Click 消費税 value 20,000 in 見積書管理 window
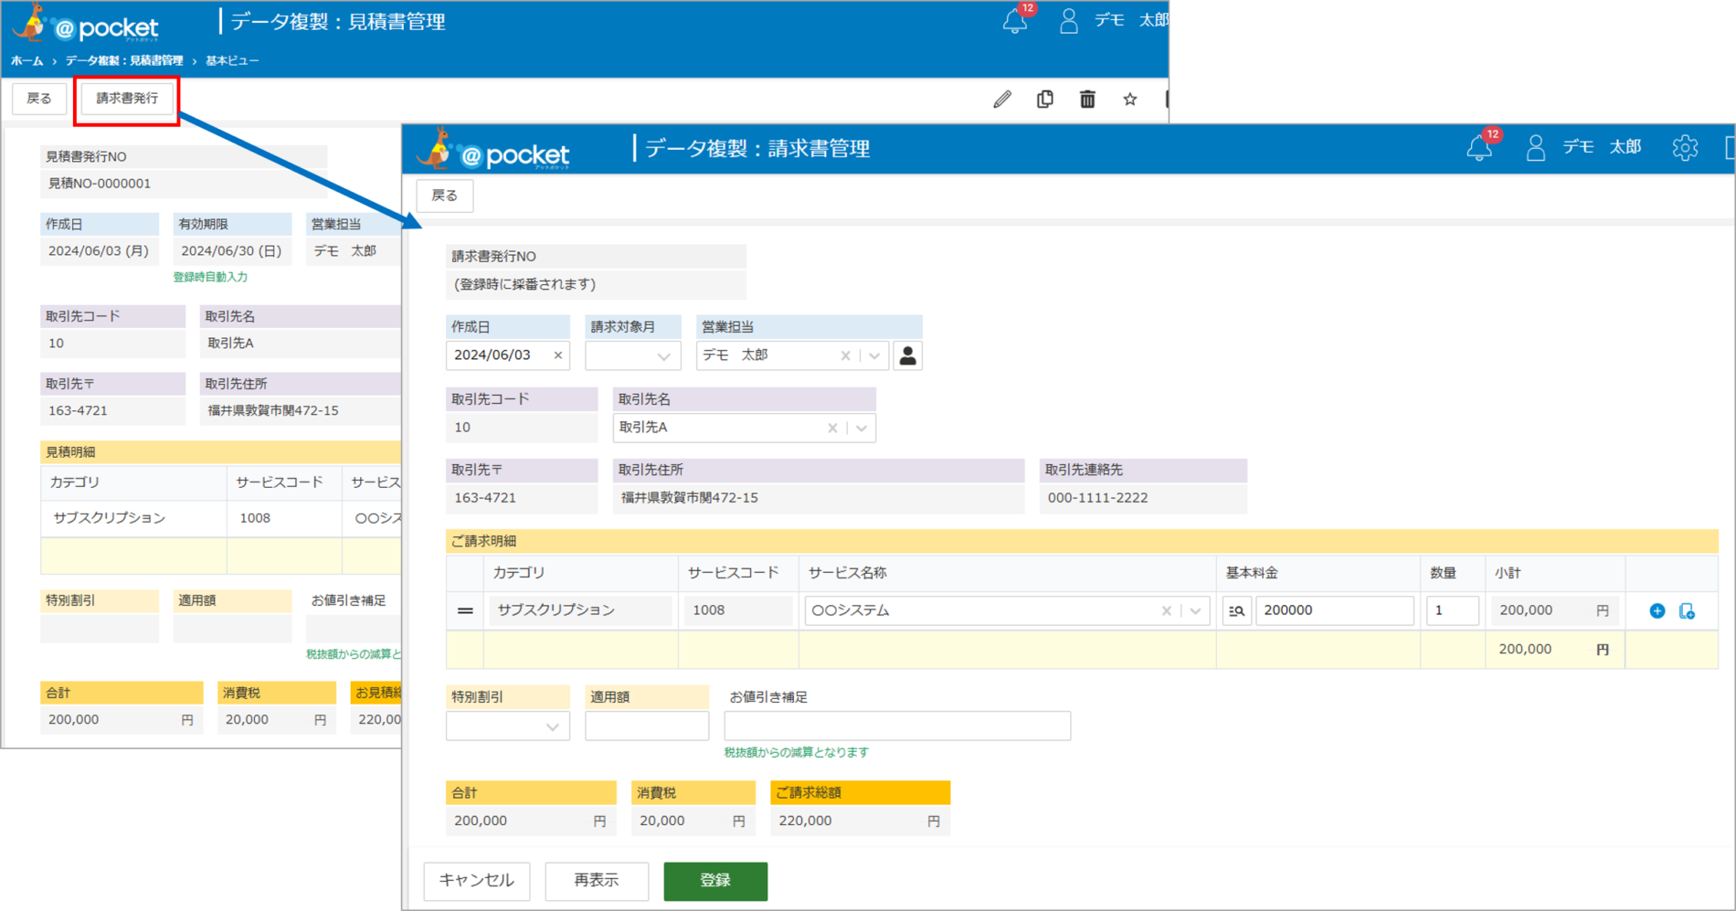The image size is (1736, 911). (x=247, y=720)
